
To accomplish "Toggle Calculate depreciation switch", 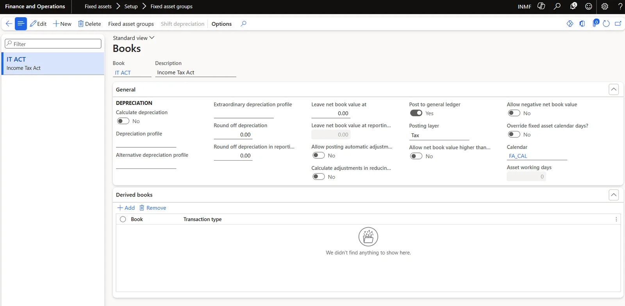I will (123, 121).
